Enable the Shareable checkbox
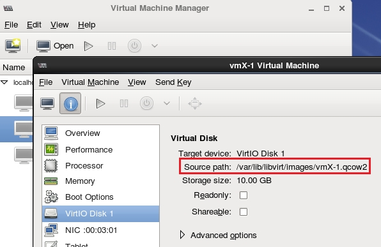This screenshot has height=247, width=381. point(244,212)
